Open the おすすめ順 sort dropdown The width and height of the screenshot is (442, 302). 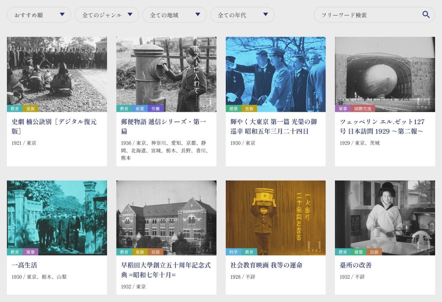point(39,15)
